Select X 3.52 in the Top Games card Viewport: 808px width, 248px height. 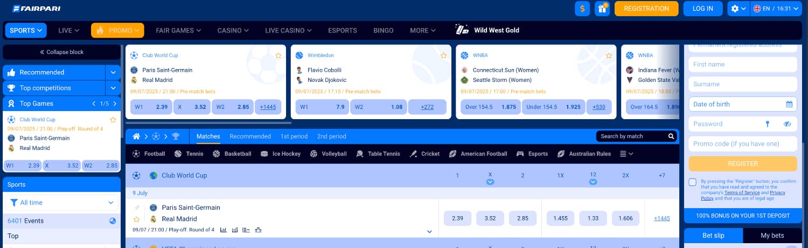click(x=61, y=166)
